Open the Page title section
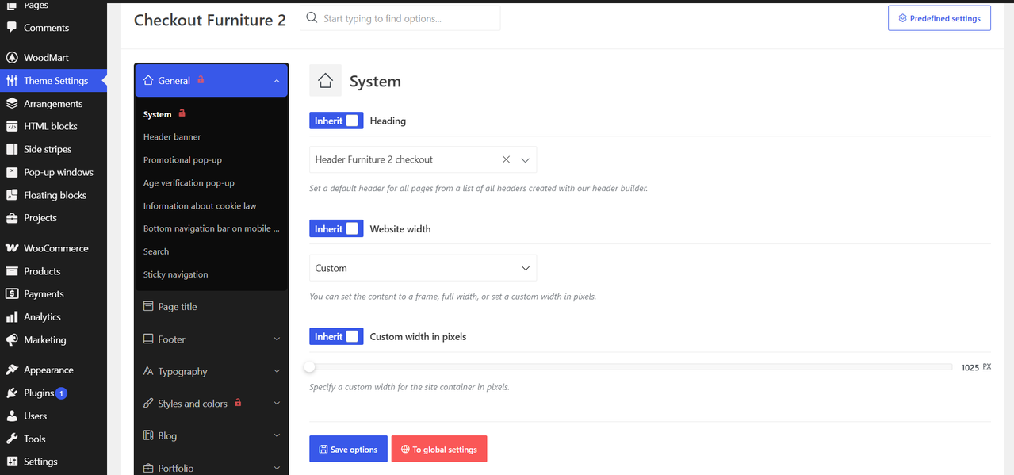The height and width of the screenshot is (475, 1014). pyautogui.click(x=211, y=307)
